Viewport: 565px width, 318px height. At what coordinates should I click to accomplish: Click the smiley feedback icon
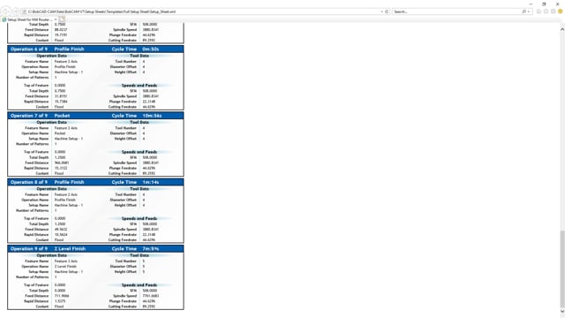click(x=561, y=11)
